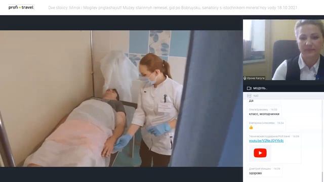Click the profi.travel logo
This screenshot has height=182, width=324.
[x=21, y=8]
